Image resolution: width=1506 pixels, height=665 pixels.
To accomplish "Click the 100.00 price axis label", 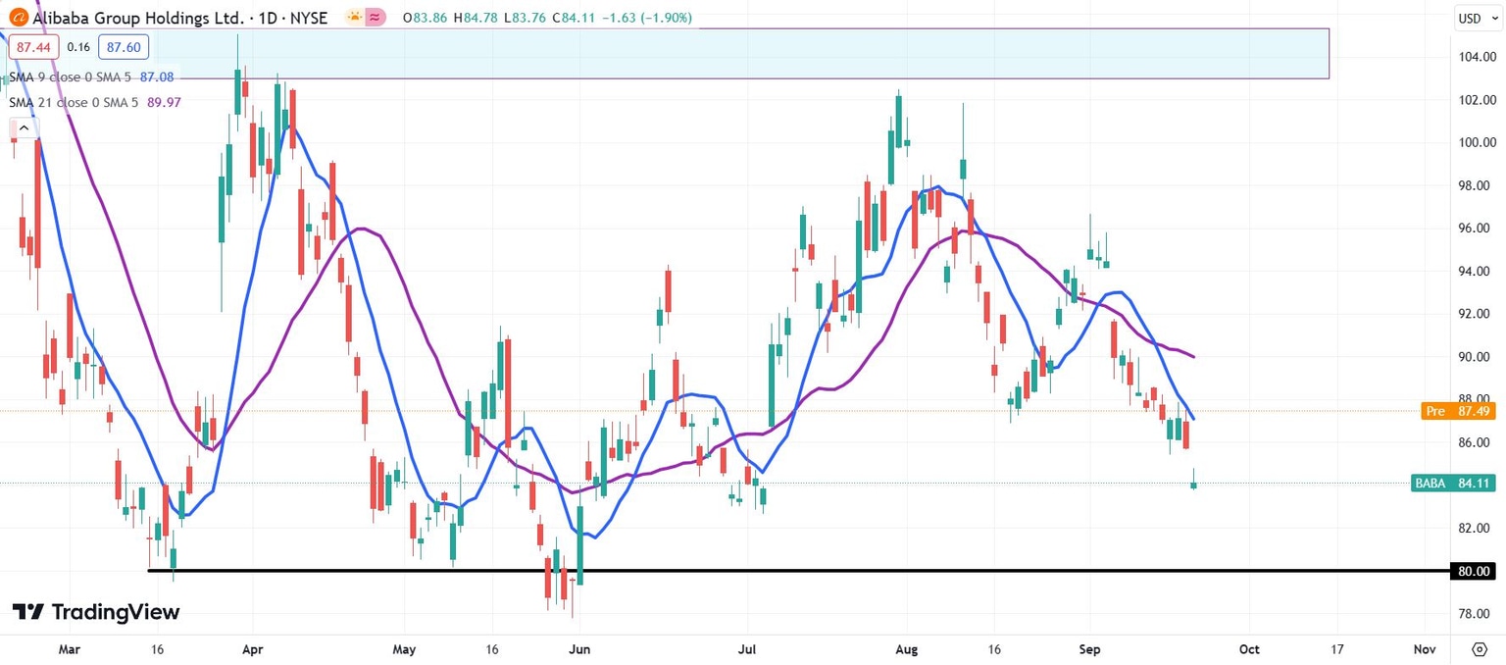I will [1477, 142].
